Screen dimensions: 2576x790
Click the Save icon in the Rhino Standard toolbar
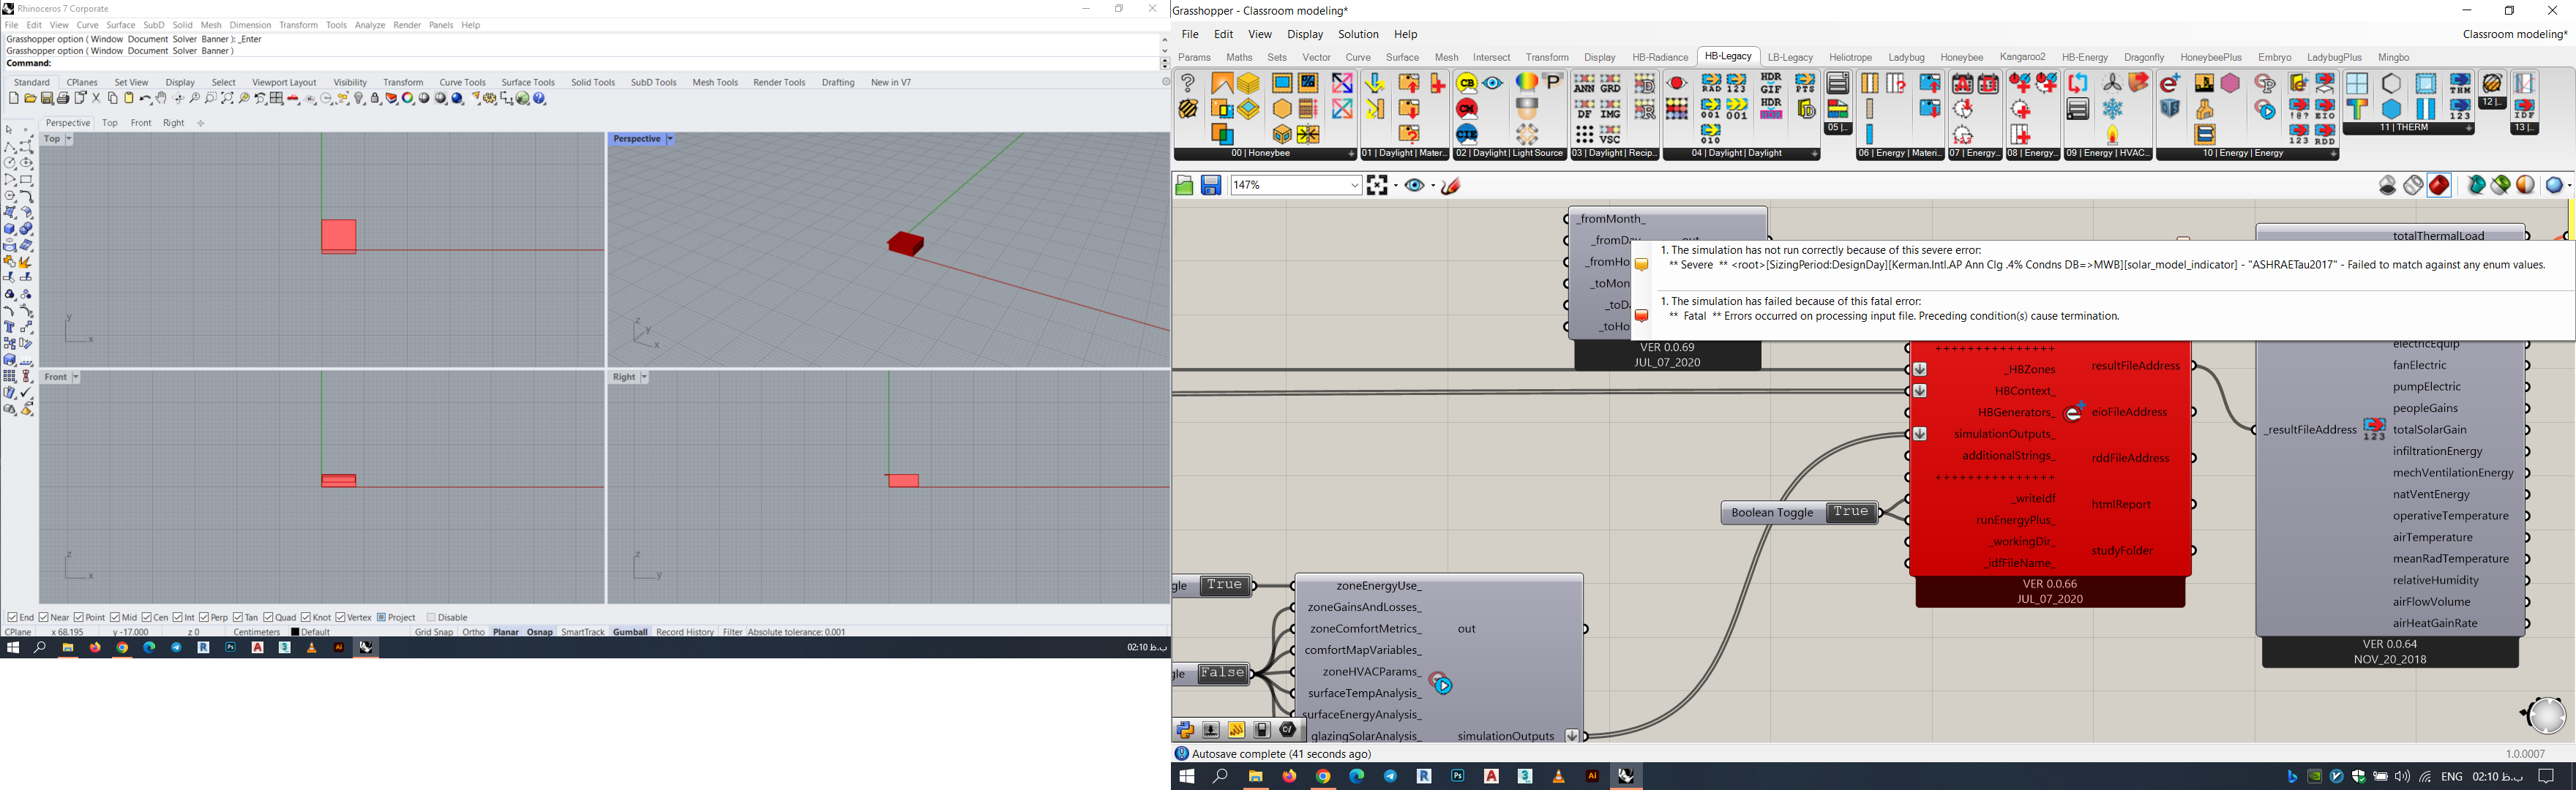pyautogui.click(x=47, y=99)
